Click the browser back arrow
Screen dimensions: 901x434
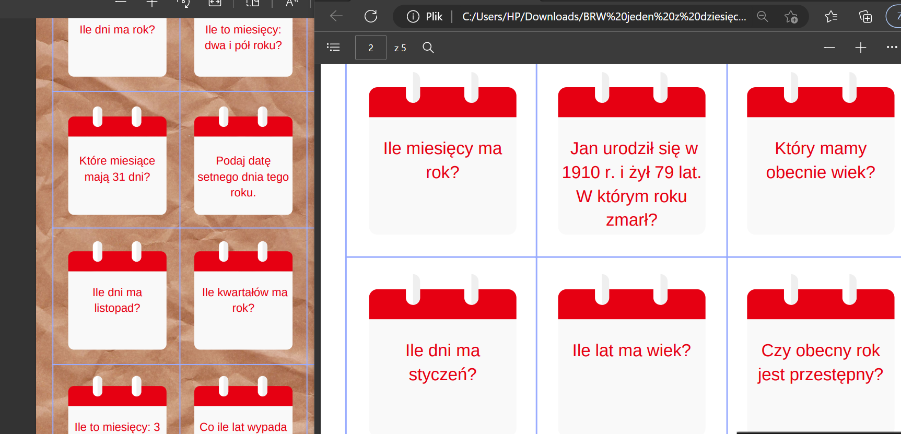[x=336, y=16]
